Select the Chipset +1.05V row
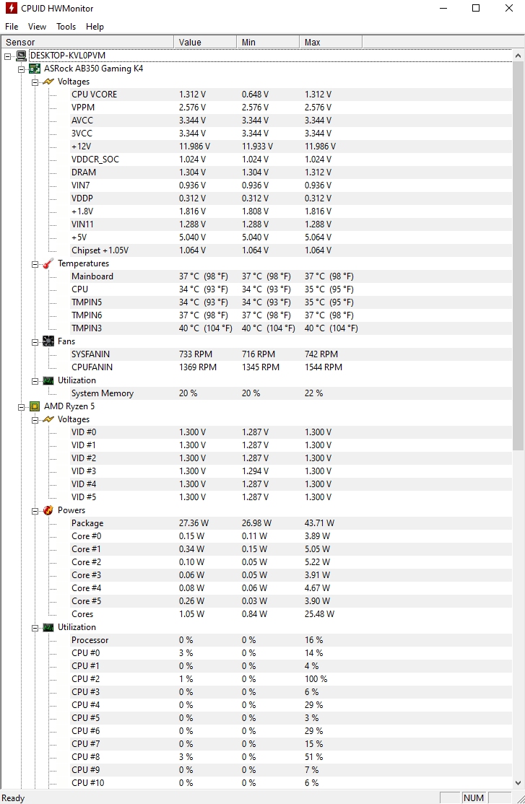 tap(292, 250)
